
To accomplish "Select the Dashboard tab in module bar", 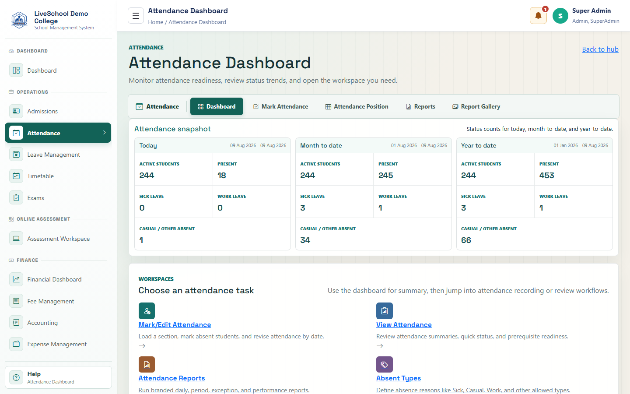I will [217, 106].
